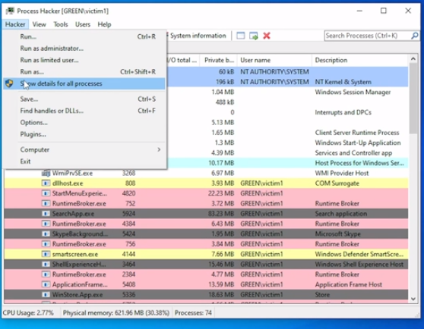Choose Run... from Hacker menu
The image size is (424, 329).
[x=84, y=36]
